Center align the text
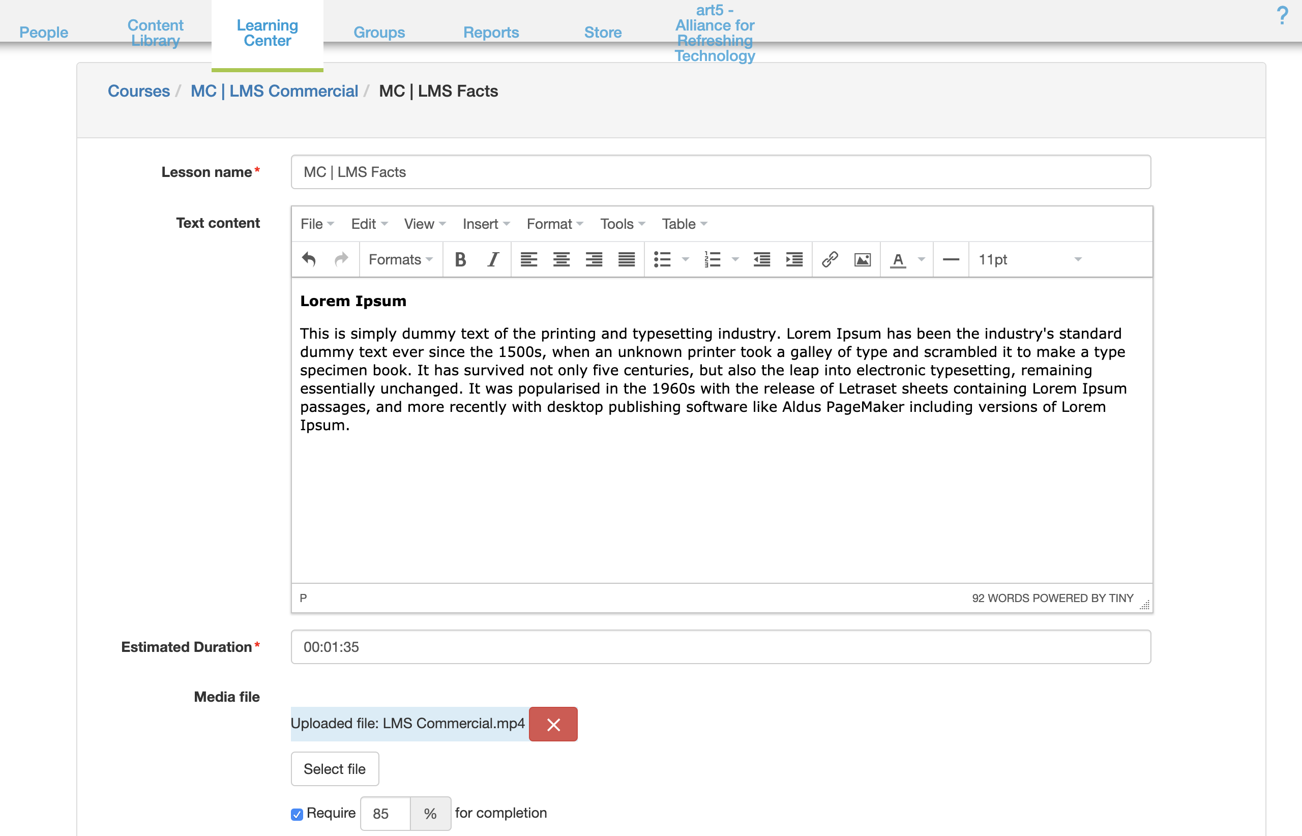Screen dimensions: 1302x836 click(x=561, y=259)
